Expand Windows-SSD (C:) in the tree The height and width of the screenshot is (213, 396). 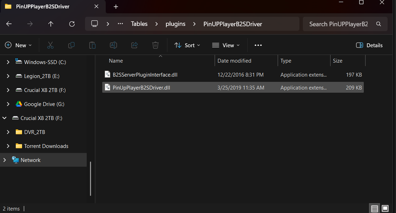8,62
